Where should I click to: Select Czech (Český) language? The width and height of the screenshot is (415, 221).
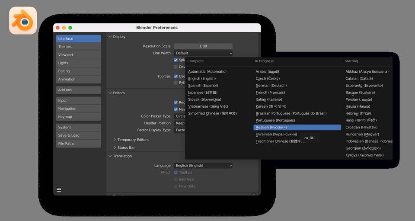268,79
